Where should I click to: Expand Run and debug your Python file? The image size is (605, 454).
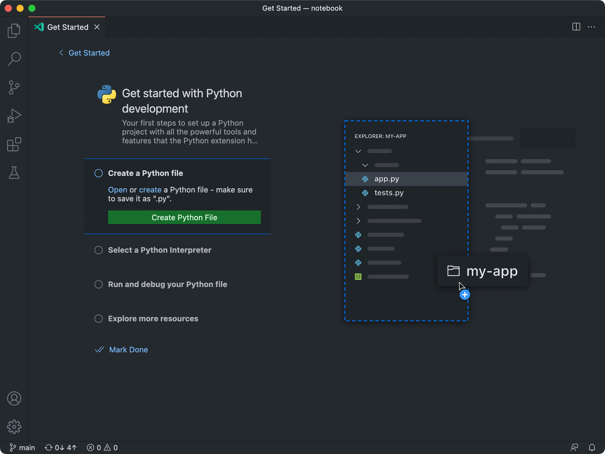coord(168,284)
